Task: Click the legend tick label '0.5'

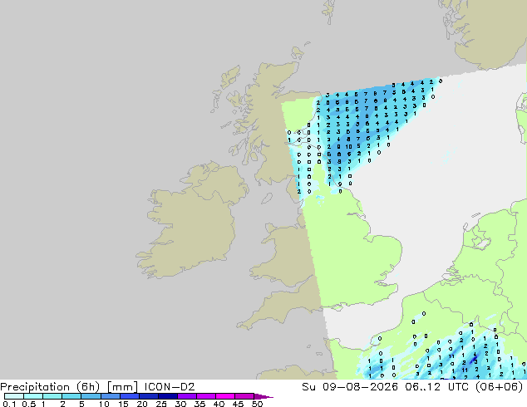Action: [29, 404]
